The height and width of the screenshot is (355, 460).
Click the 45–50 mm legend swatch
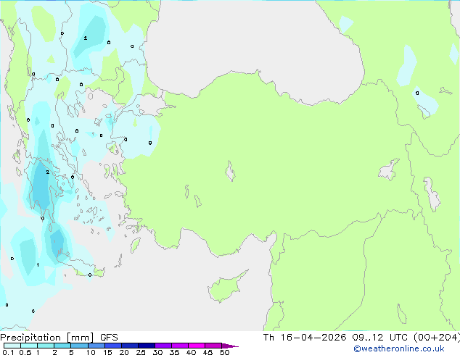(x=213, y=346)
